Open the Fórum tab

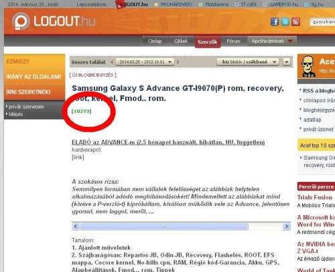[x=233, y=41]
